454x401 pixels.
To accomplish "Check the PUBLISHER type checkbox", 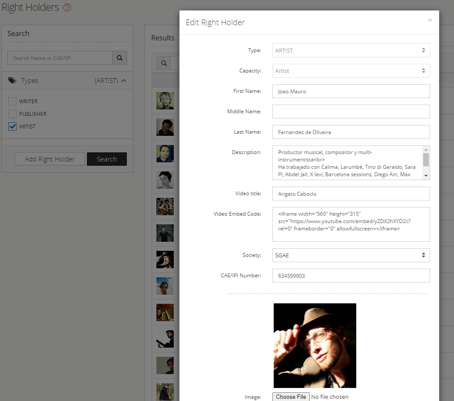I will tap(13, 114).
